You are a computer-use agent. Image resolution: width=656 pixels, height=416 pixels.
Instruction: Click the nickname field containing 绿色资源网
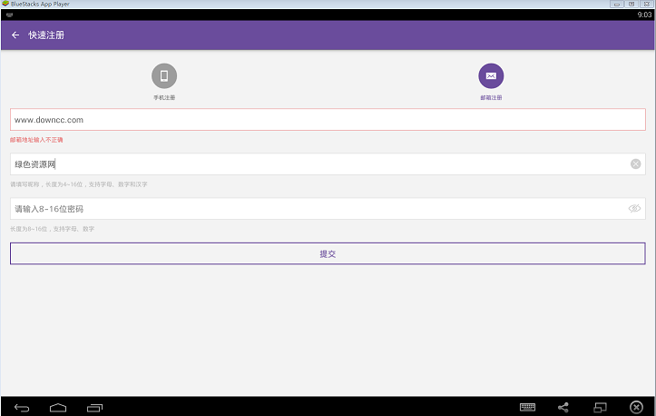328,164
